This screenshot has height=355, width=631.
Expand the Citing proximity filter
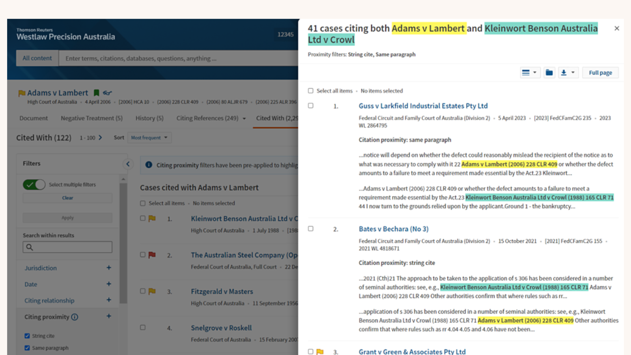(108, 316)
